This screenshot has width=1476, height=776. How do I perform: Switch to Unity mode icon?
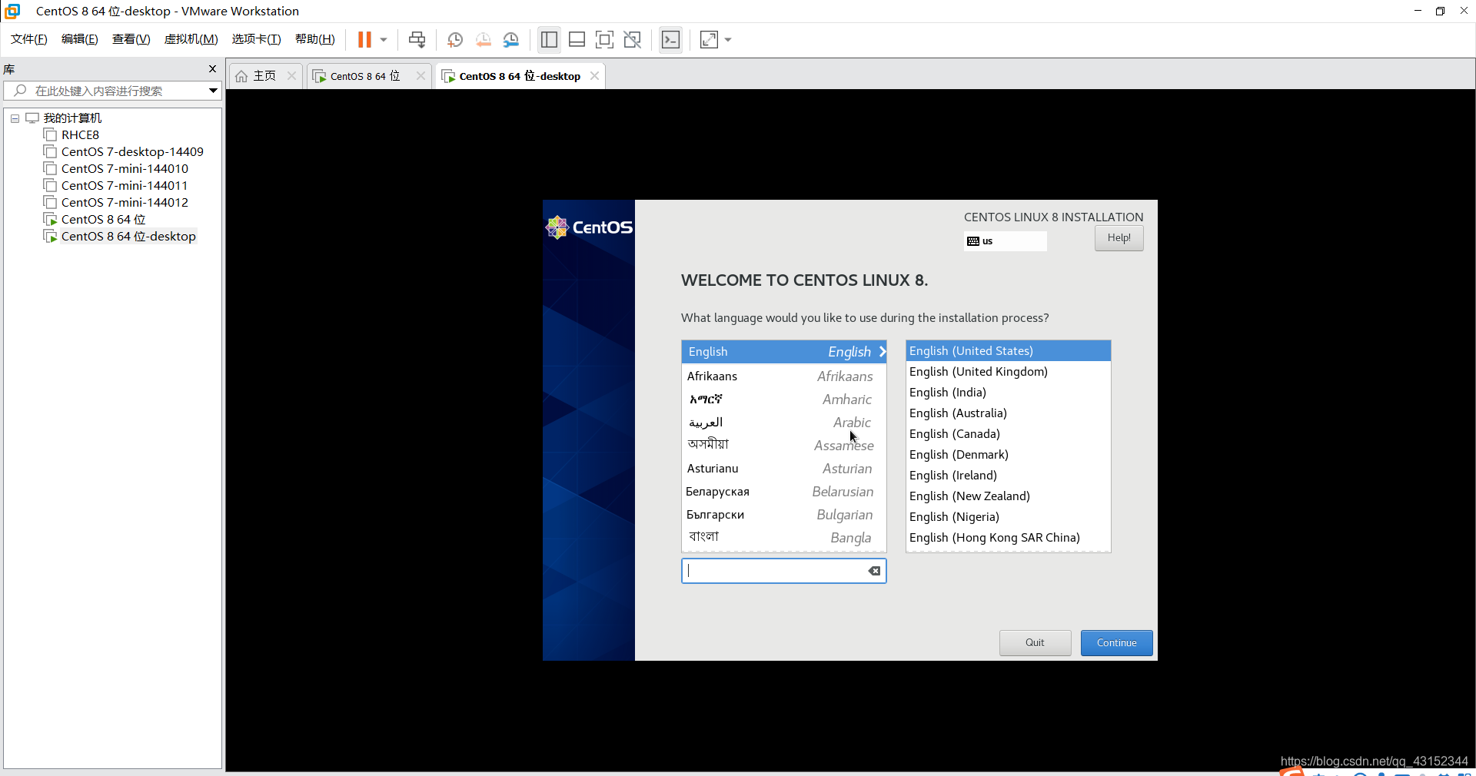click(x=633, y=39)
